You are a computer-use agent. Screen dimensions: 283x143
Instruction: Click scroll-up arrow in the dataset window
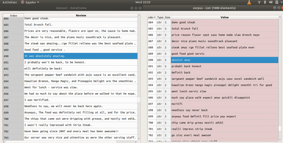pos(139,15)
